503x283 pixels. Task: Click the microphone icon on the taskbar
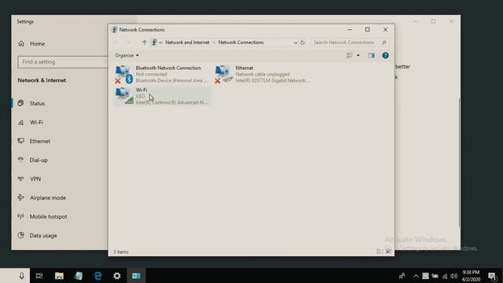point(21,276)
